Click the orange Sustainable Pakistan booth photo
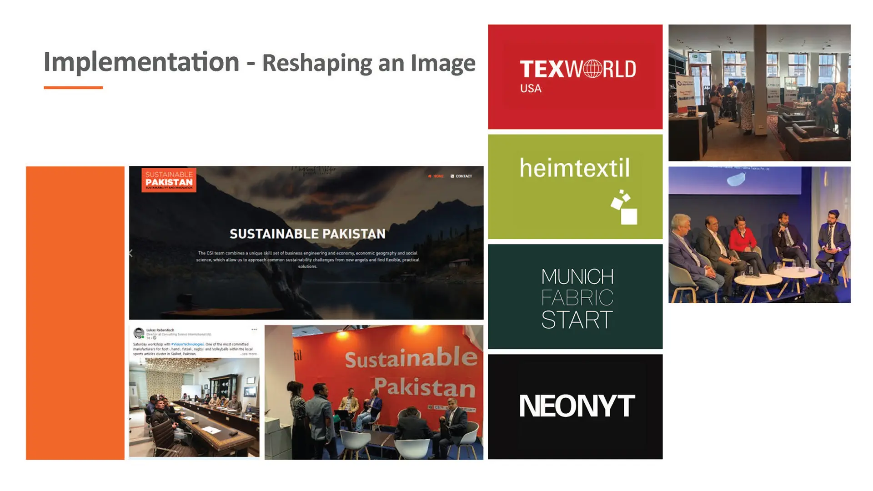The height and width of the screenshot is (491, 873). click(374, 392)
